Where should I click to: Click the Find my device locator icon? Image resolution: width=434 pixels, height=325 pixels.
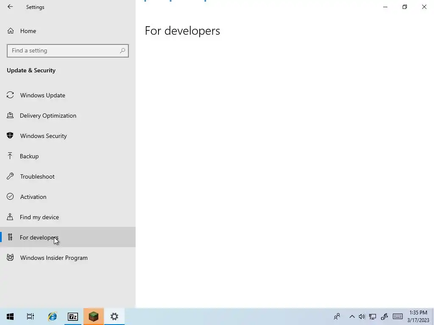click(10, 217)
